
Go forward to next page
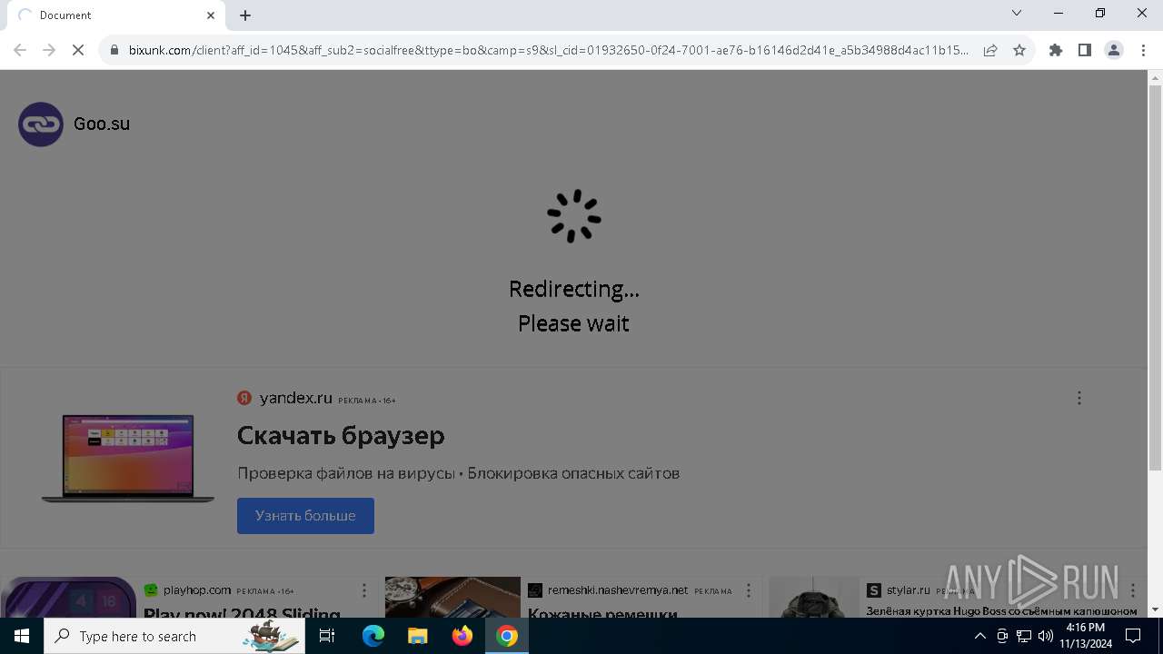[49, 51]
